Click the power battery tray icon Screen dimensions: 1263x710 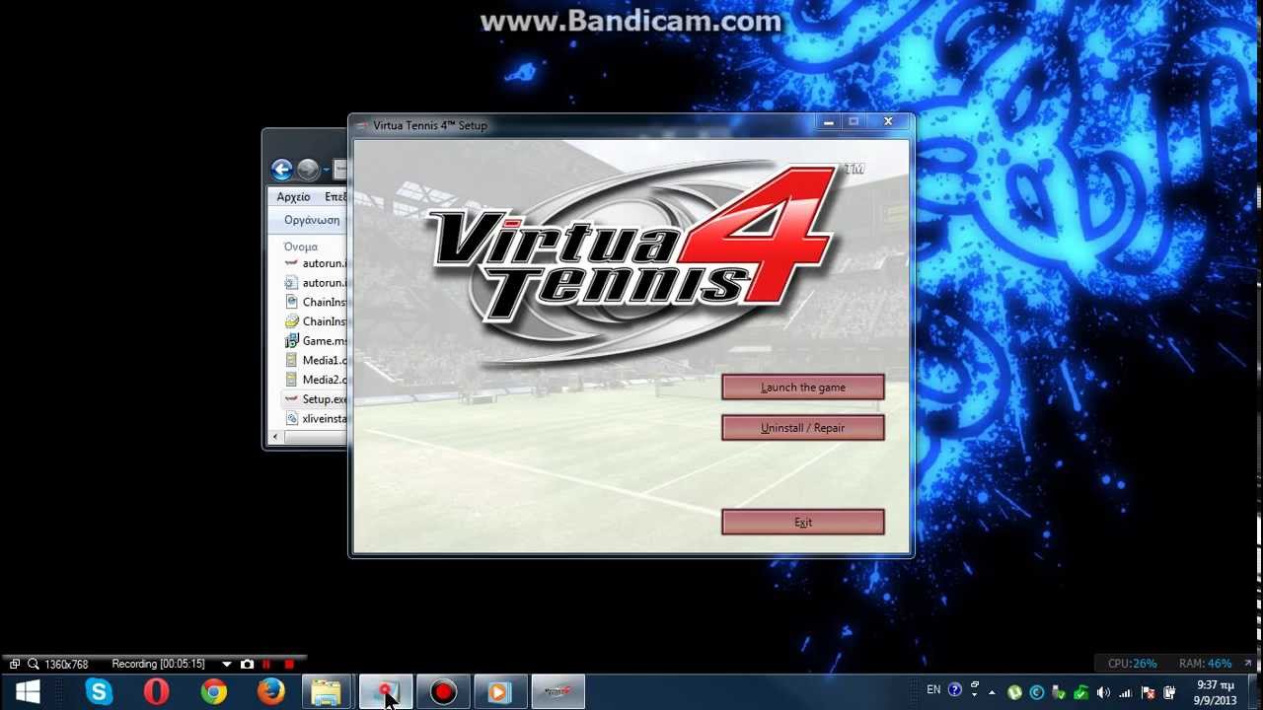(1170, 692)
